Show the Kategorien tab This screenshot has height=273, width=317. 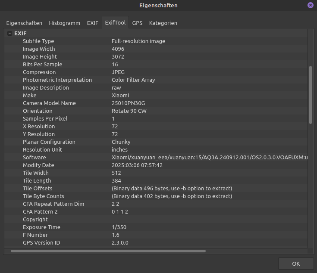163,23
